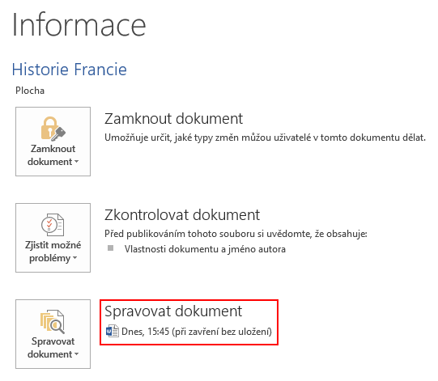
Task: Open the Zamknout dokument dropdown button
Action: tap(53, 142)
